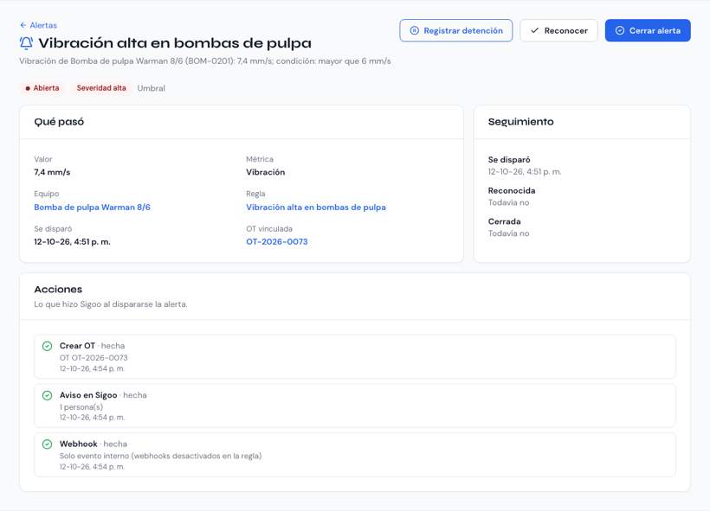Click the text OT OT-2026-0073 in actions

94,358
